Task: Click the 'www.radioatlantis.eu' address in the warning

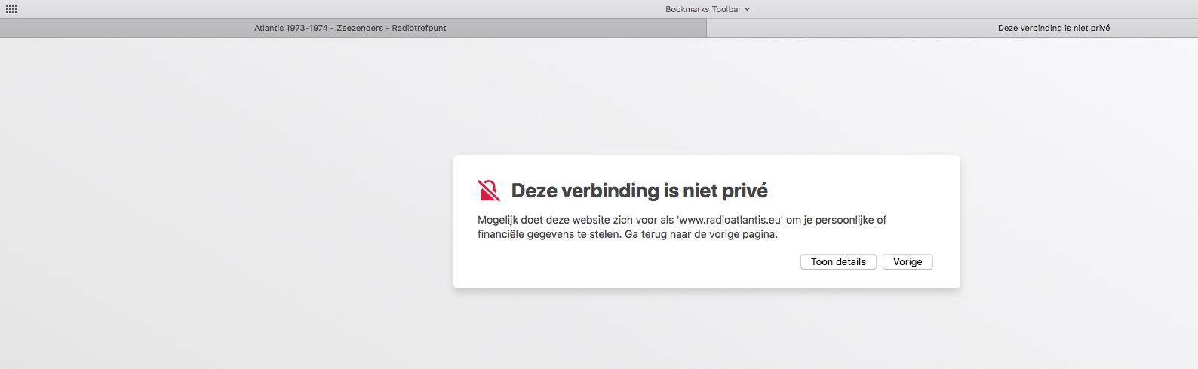Action: coord(730,220)
